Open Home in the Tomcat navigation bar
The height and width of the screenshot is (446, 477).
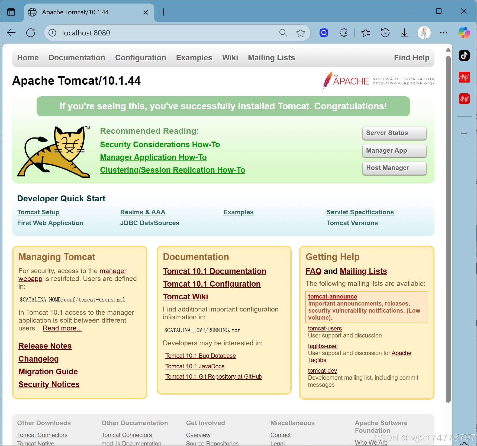(x=28, y=58)
